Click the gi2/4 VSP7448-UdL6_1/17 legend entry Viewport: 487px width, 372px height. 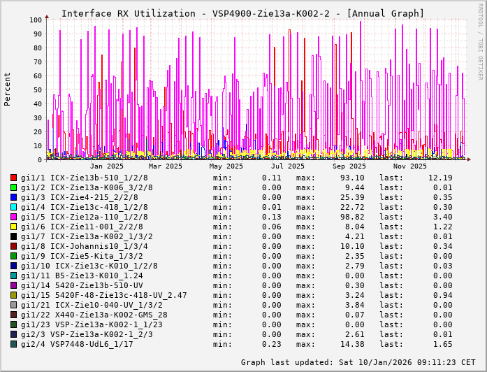[77, 344]
